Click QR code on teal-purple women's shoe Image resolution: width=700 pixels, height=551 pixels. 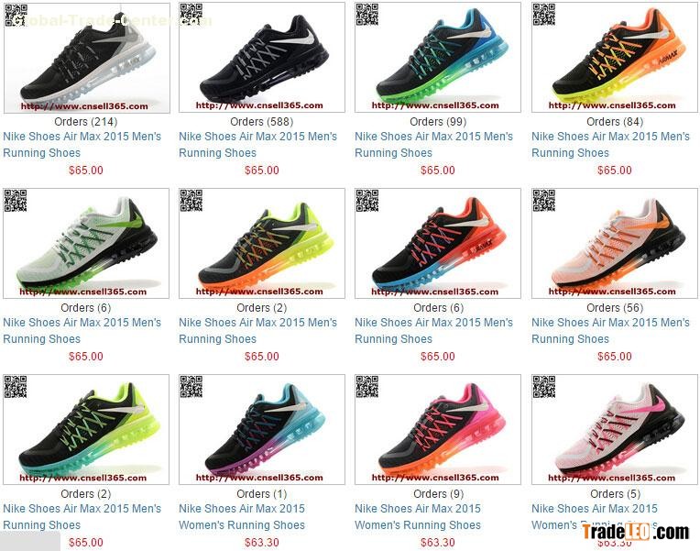pos(191,387)
